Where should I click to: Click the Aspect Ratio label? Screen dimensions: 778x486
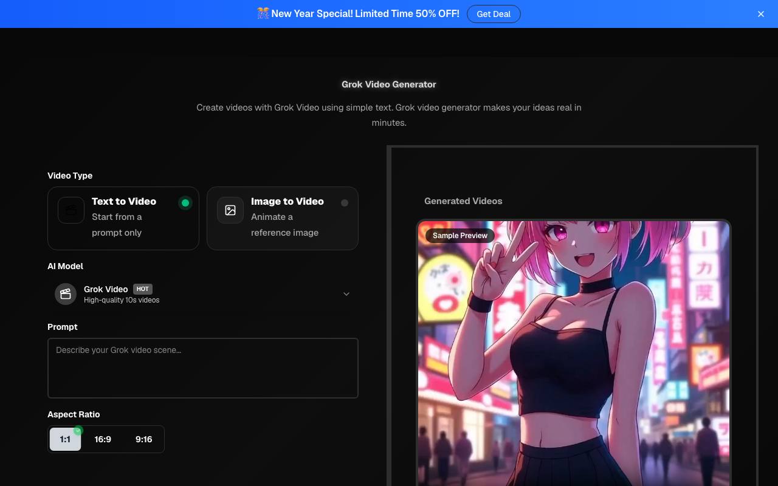74,414
